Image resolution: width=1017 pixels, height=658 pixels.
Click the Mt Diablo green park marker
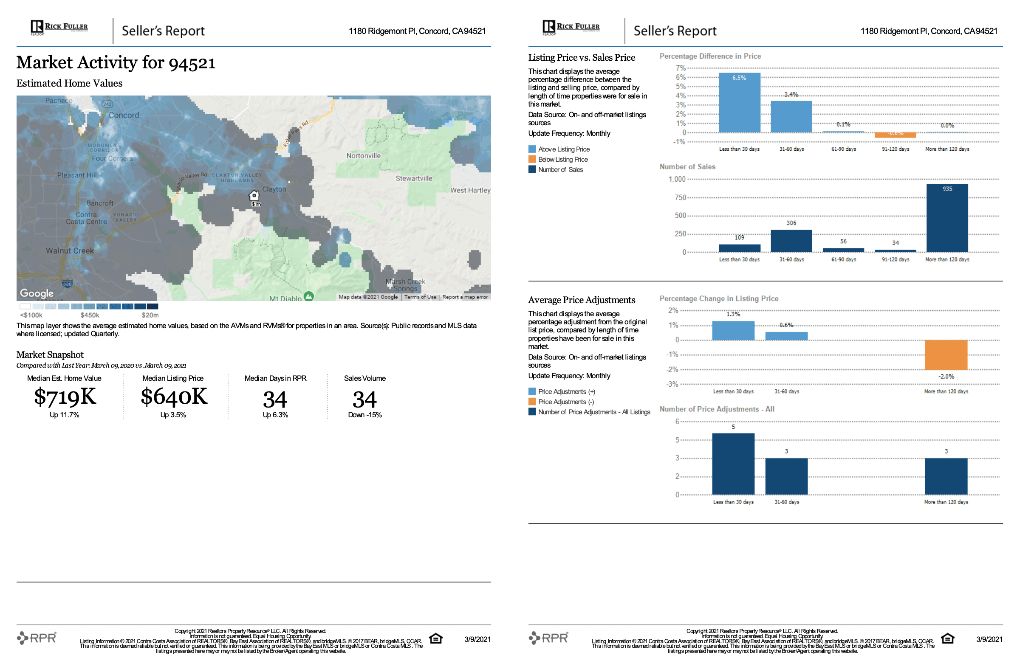308,296
